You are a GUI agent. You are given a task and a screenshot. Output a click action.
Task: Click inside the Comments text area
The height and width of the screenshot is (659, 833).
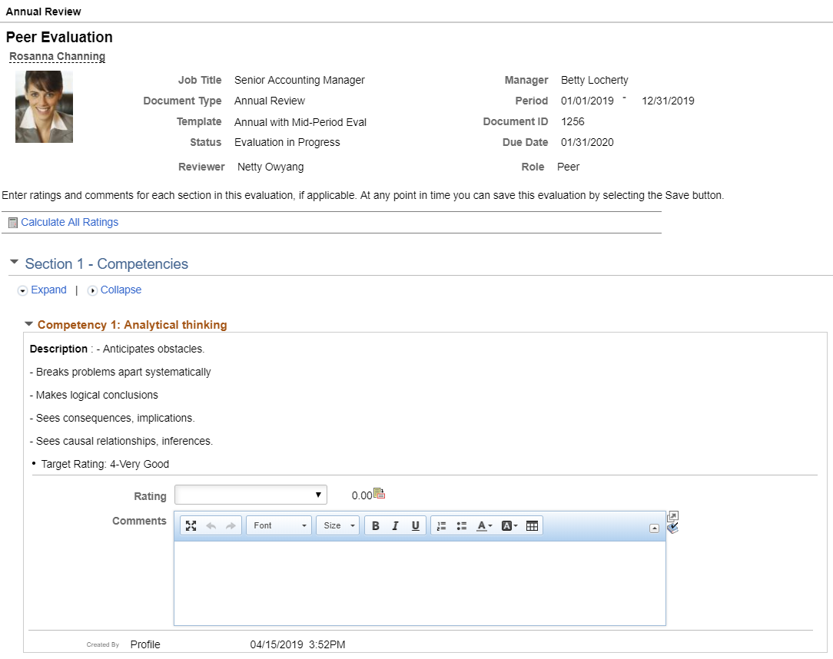pyautogui.click(x=420, y=583)
